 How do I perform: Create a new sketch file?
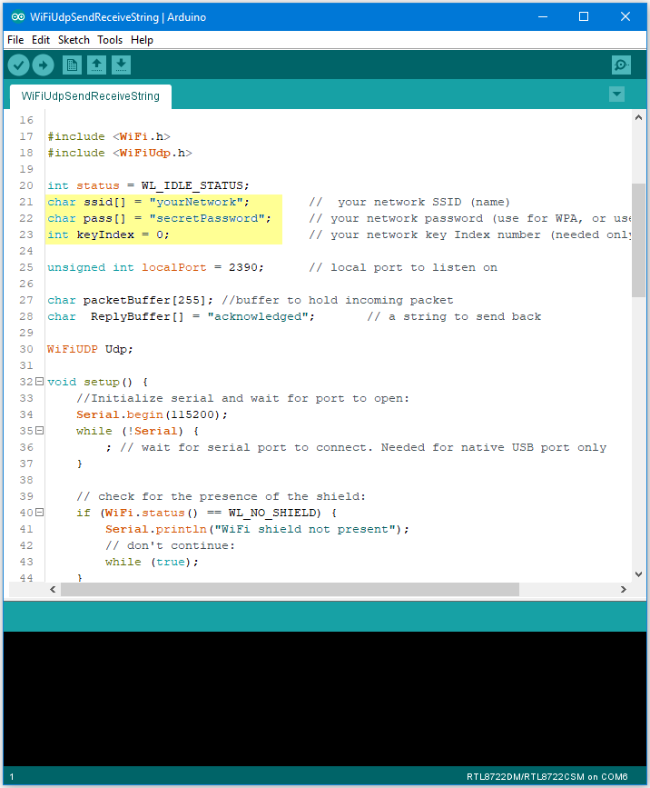tap(72, 65)
